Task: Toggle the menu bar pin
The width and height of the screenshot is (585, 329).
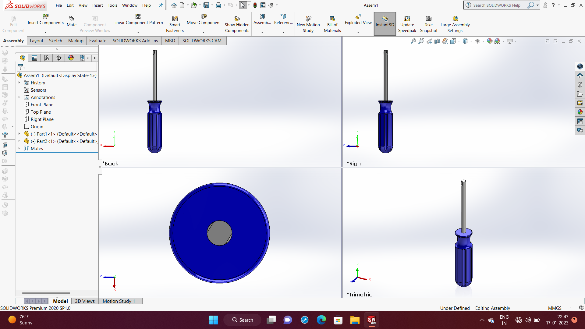Action: 161,5
